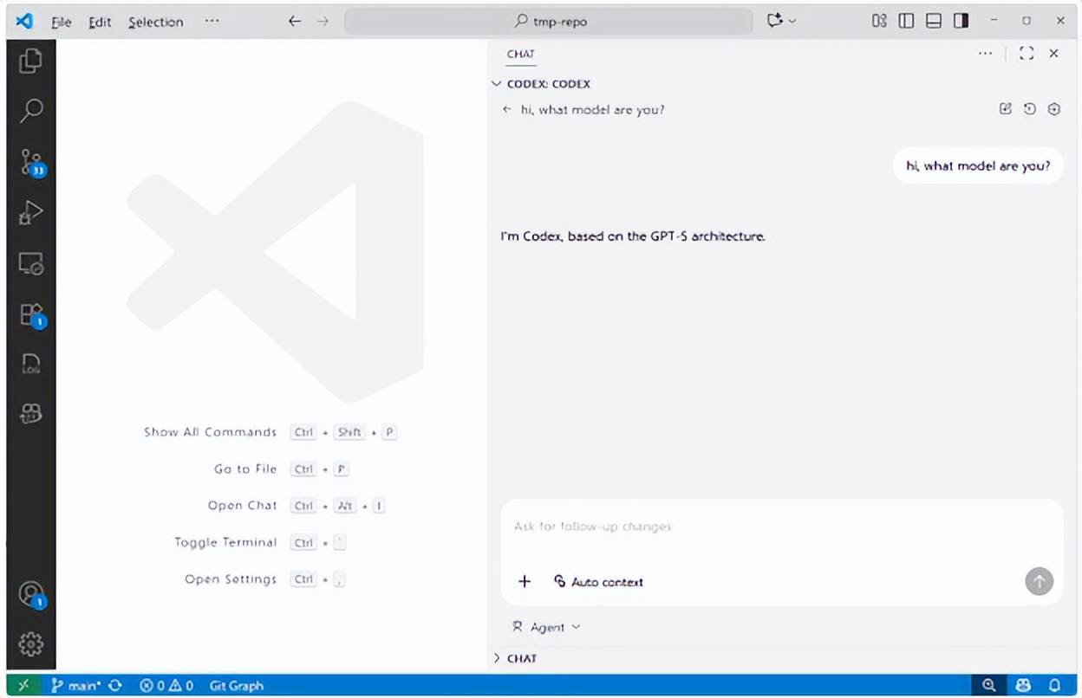Open the Edit menu
This screenshot has height=698, width=1082.
(100, 22)
